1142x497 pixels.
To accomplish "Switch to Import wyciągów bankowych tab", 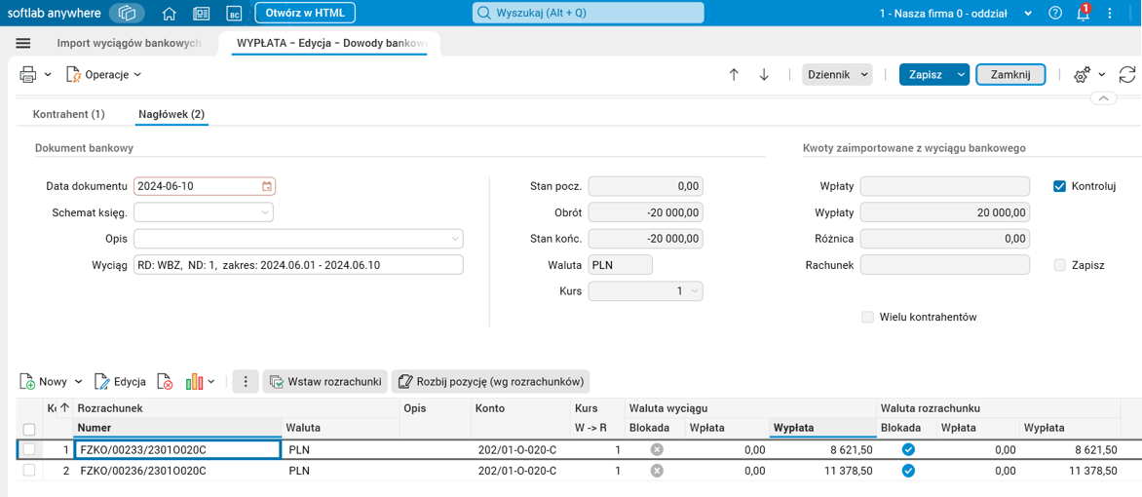I will (129, 43).
